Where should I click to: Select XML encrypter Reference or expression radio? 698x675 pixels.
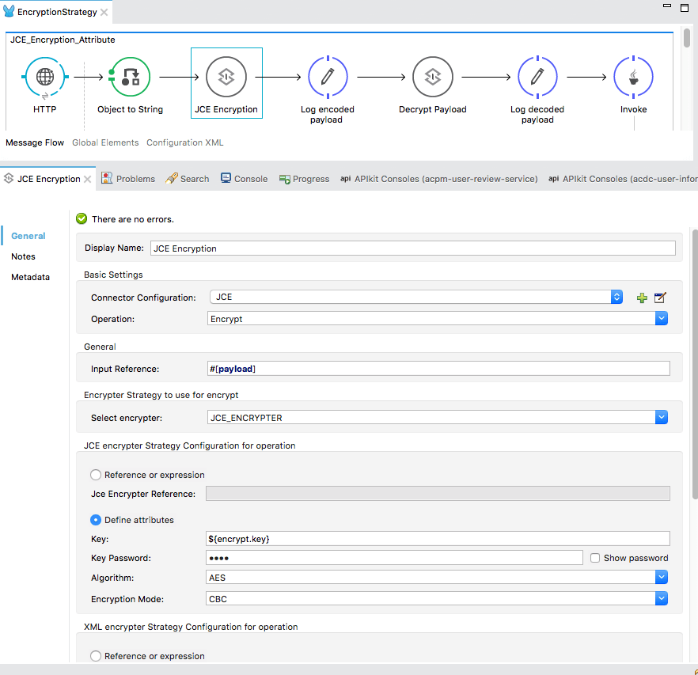96,656
